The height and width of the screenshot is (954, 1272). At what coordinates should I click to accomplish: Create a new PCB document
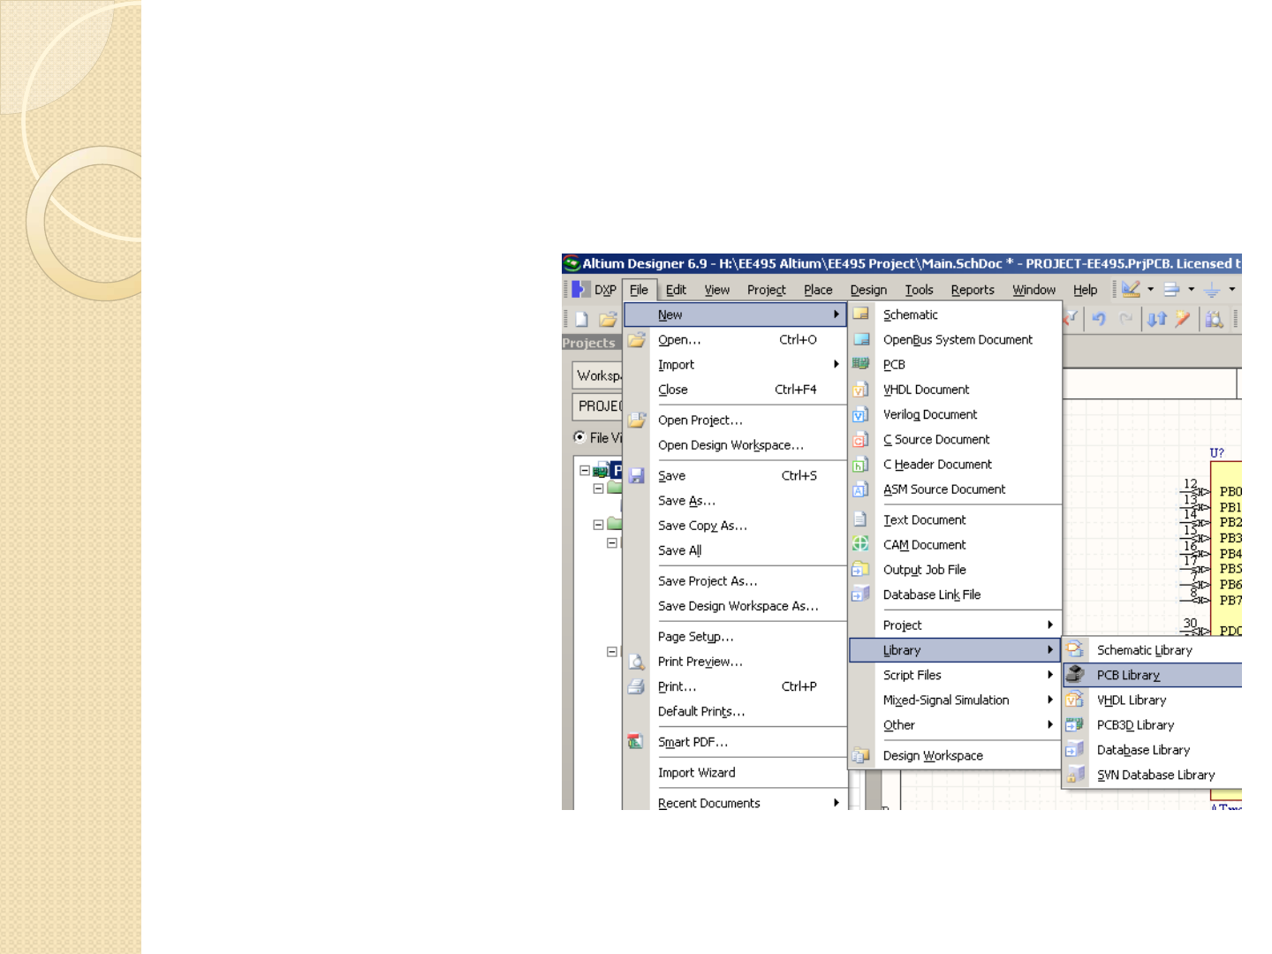955,365
